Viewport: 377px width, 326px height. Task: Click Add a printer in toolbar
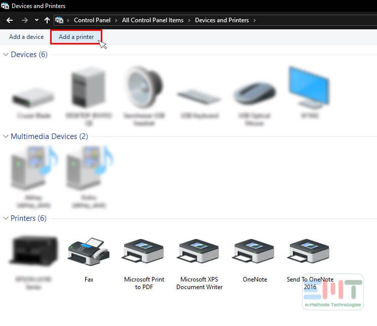(76, 37)
